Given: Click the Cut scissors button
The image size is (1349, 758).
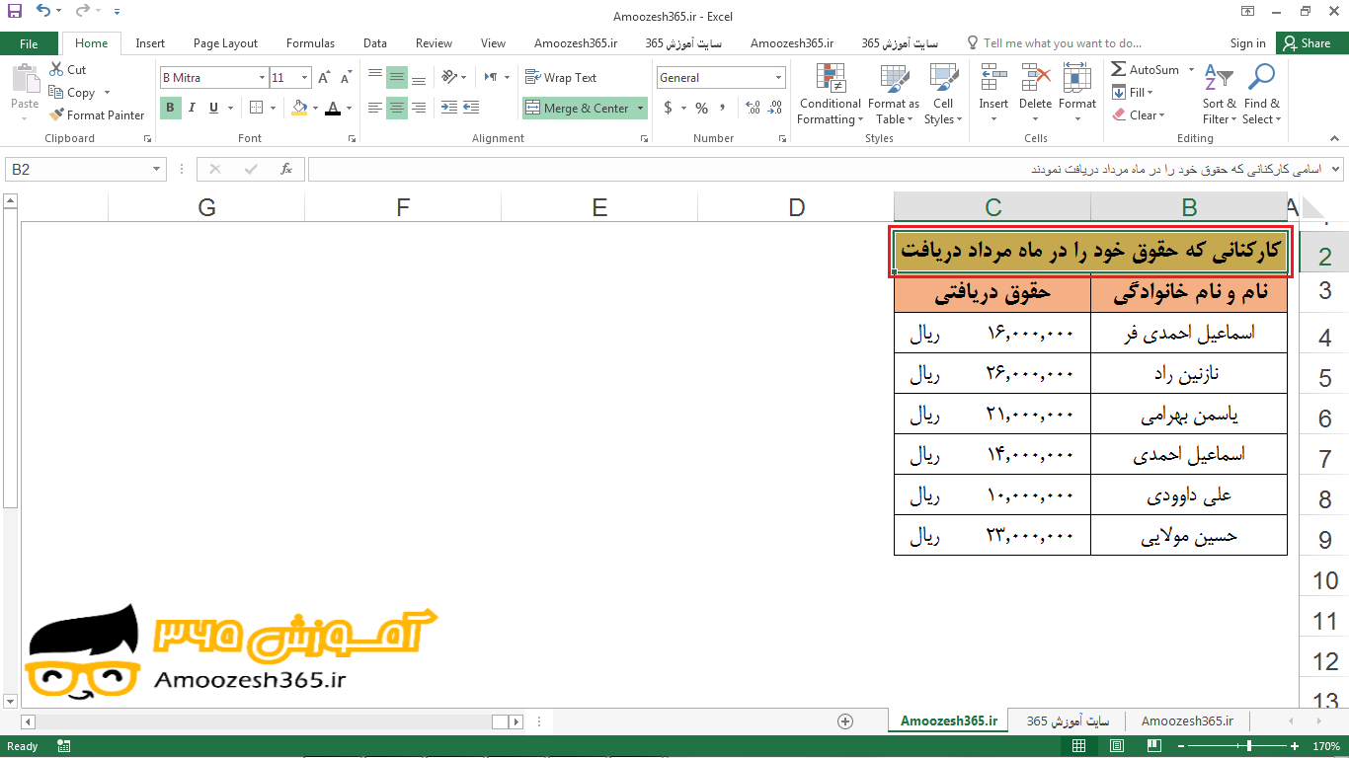Looking at the screenshot, I should click(x=67, y=70).
